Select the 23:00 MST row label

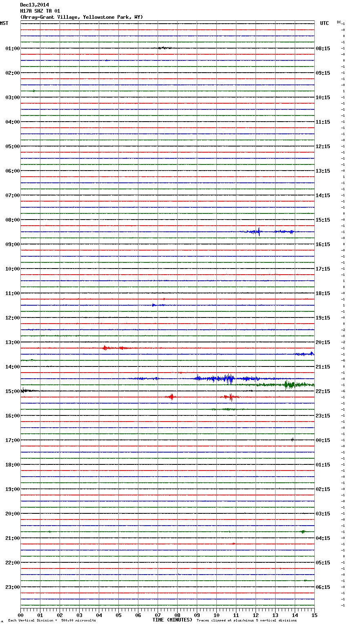tap(13, 587)
